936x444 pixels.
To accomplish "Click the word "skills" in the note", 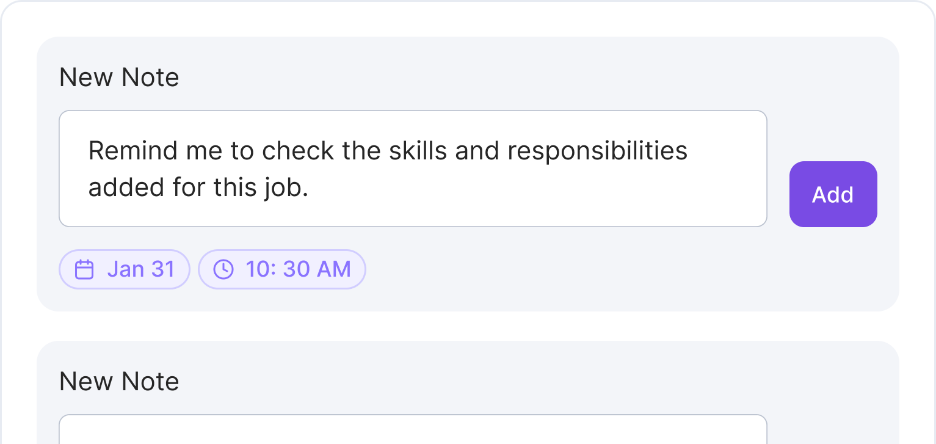I will (418, 150).
